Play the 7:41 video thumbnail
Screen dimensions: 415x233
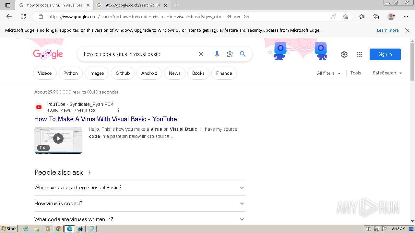(58, 140)
